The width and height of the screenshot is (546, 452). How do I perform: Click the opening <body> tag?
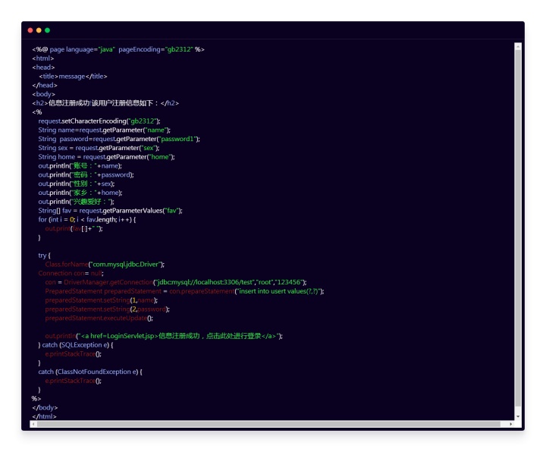pyautogui.click(x=43, y=94)
